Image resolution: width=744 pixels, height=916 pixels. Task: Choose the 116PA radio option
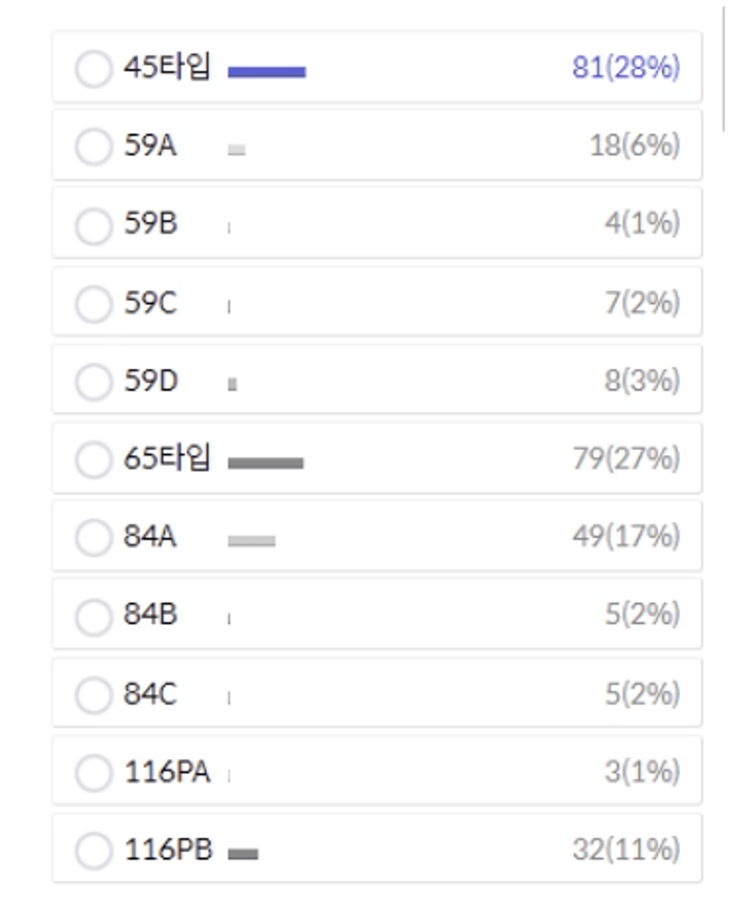pos(94,773)
